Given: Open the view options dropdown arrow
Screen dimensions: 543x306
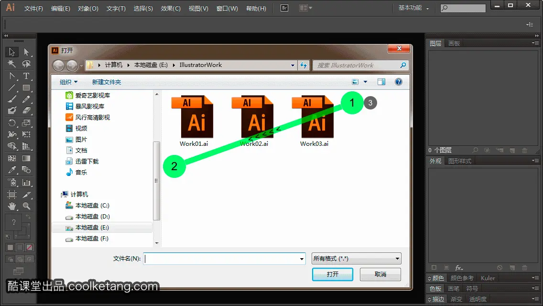Looking at the screenshot, I should click(365, 82).
